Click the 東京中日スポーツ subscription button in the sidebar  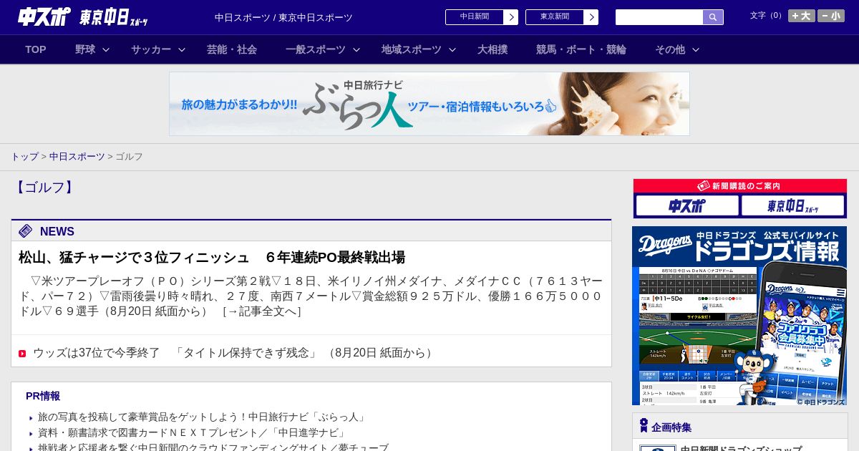click(793, 206)
